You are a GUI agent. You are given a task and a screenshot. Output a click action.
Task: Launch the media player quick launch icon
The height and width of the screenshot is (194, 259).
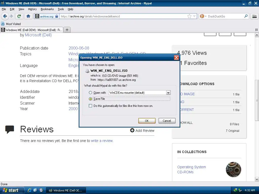pos(41,190)
